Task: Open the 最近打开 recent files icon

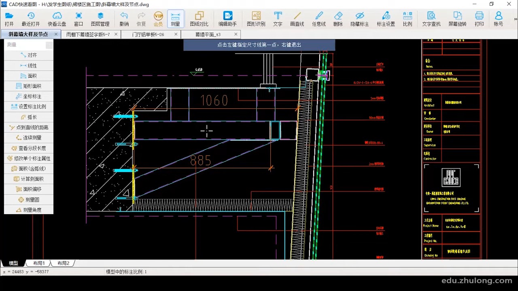Action: tap(31, 19)
